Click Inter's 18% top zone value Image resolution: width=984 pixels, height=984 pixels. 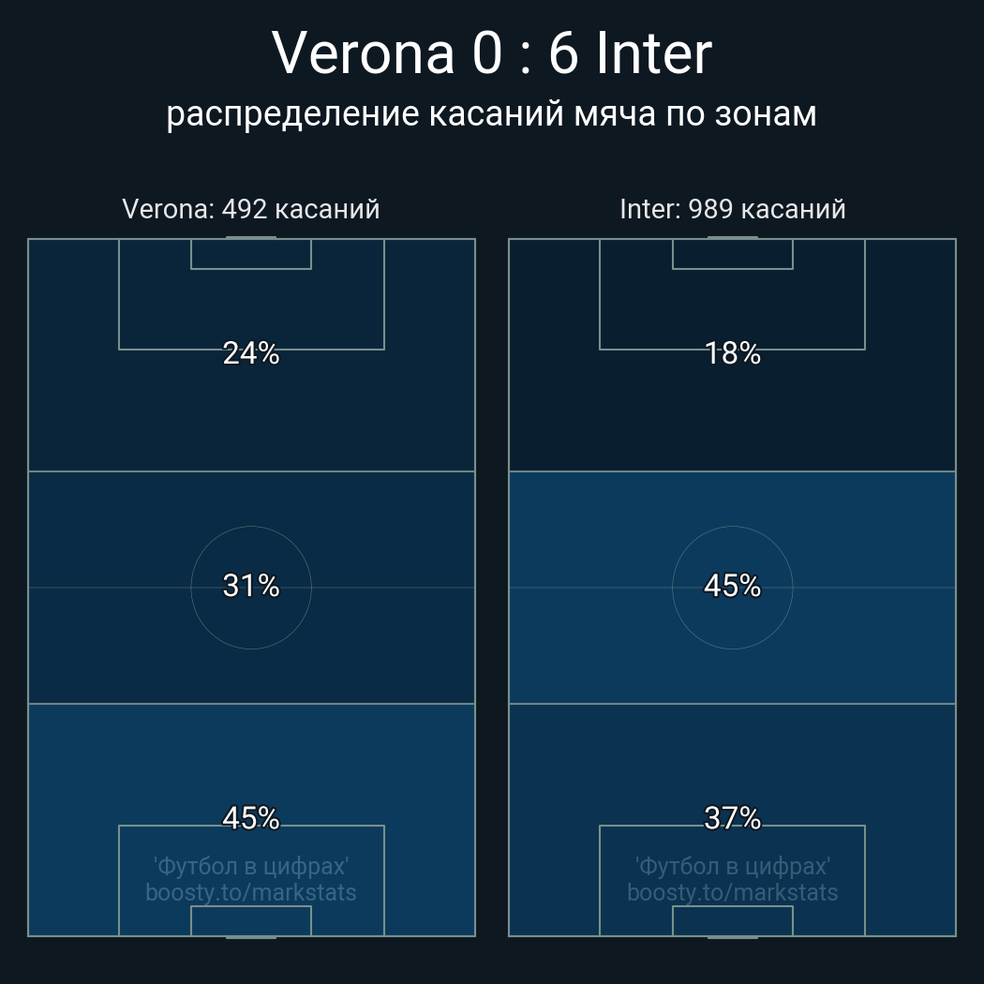coord(733,353)
